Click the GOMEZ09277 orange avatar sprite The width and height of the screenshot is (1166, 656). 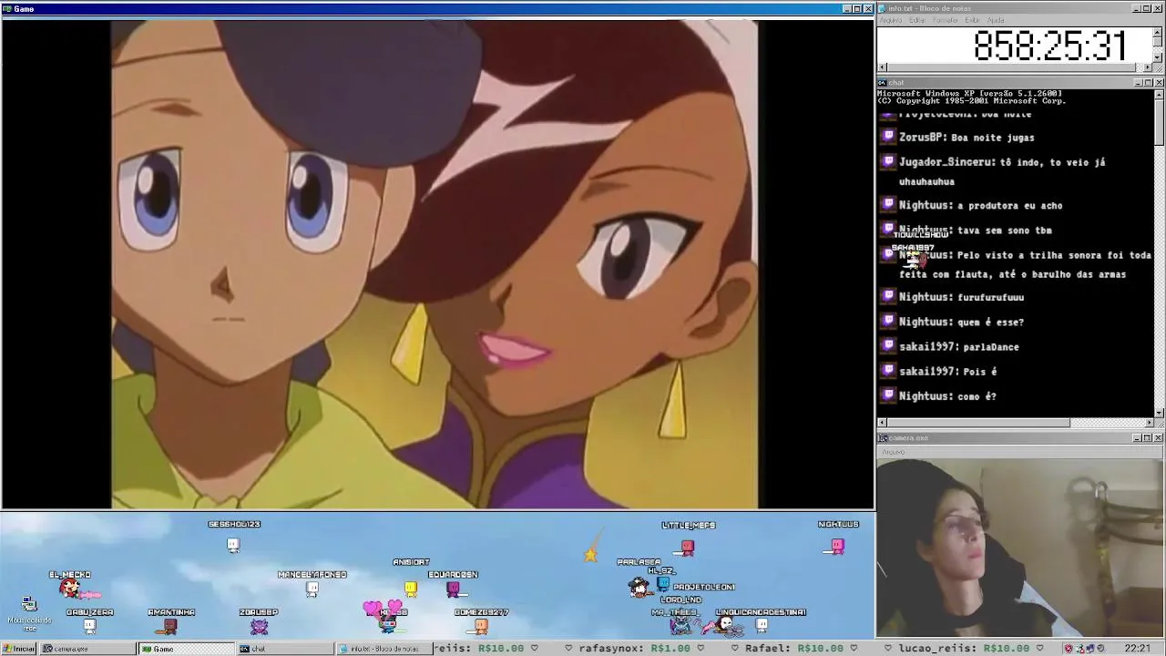tap(481, 626)
